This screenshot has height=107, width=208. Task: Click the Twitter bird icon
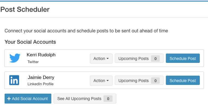[15, 58]
